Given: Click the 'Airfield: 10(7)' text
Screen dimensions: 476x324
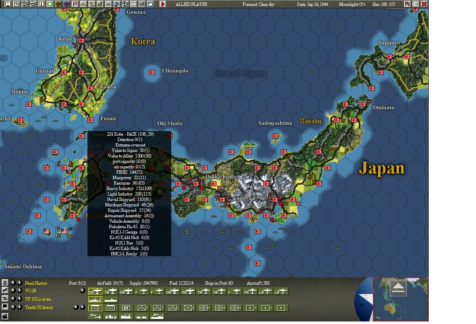Looking at the screenshot, I should (x=110, y=283).
